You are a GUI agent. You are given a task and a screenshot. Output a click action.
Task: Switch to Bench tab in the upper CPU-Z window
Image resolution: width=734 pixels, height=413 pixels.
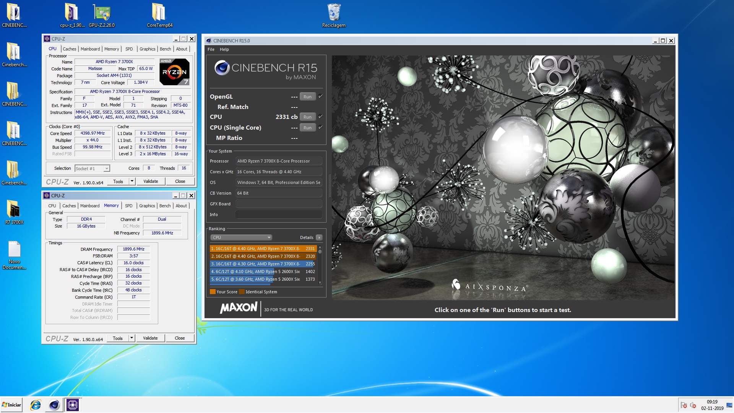[166, 49]
